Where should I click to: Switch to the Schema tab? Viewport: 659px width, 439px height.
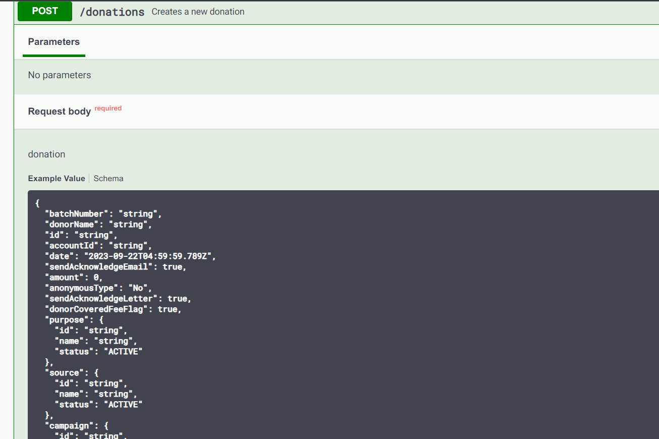pos(108,179)
